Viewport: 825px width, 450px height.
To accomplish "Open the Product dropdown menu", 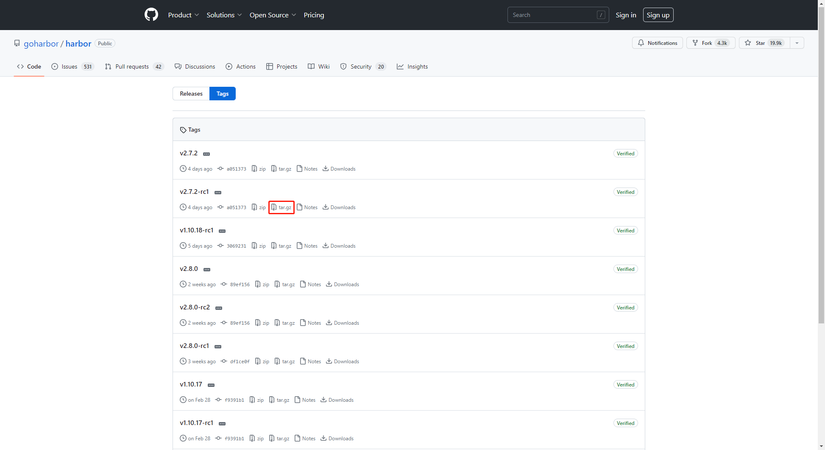I will tap(183, 15).
